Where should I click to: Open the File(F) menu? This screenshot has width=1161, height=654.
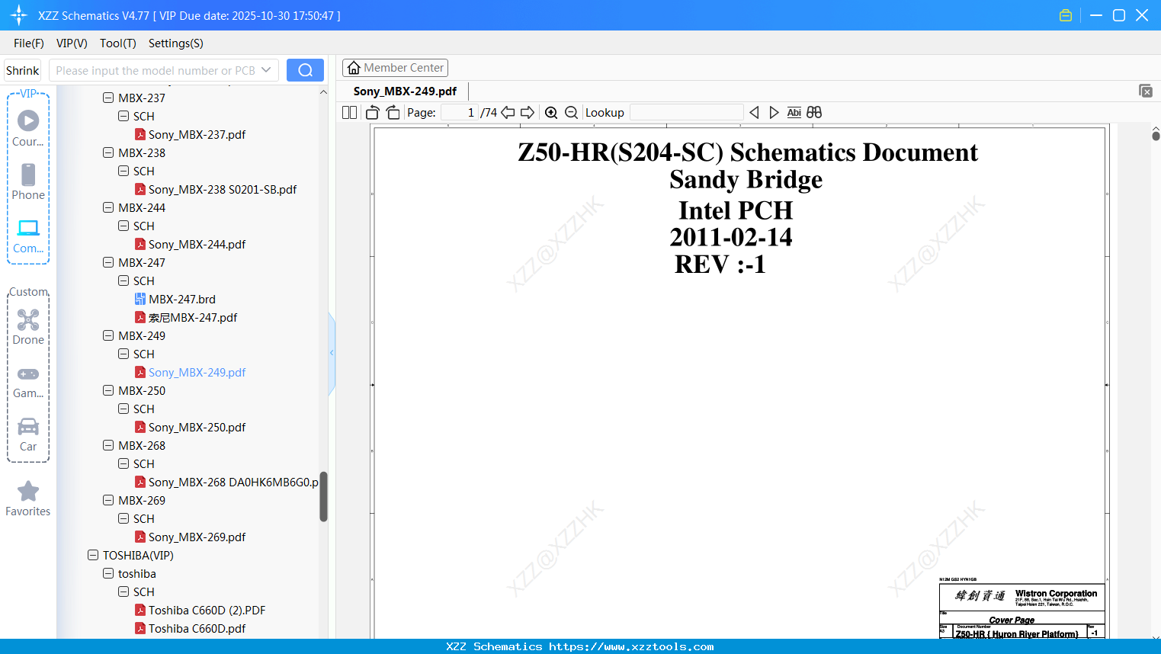(x=29, y=43)
